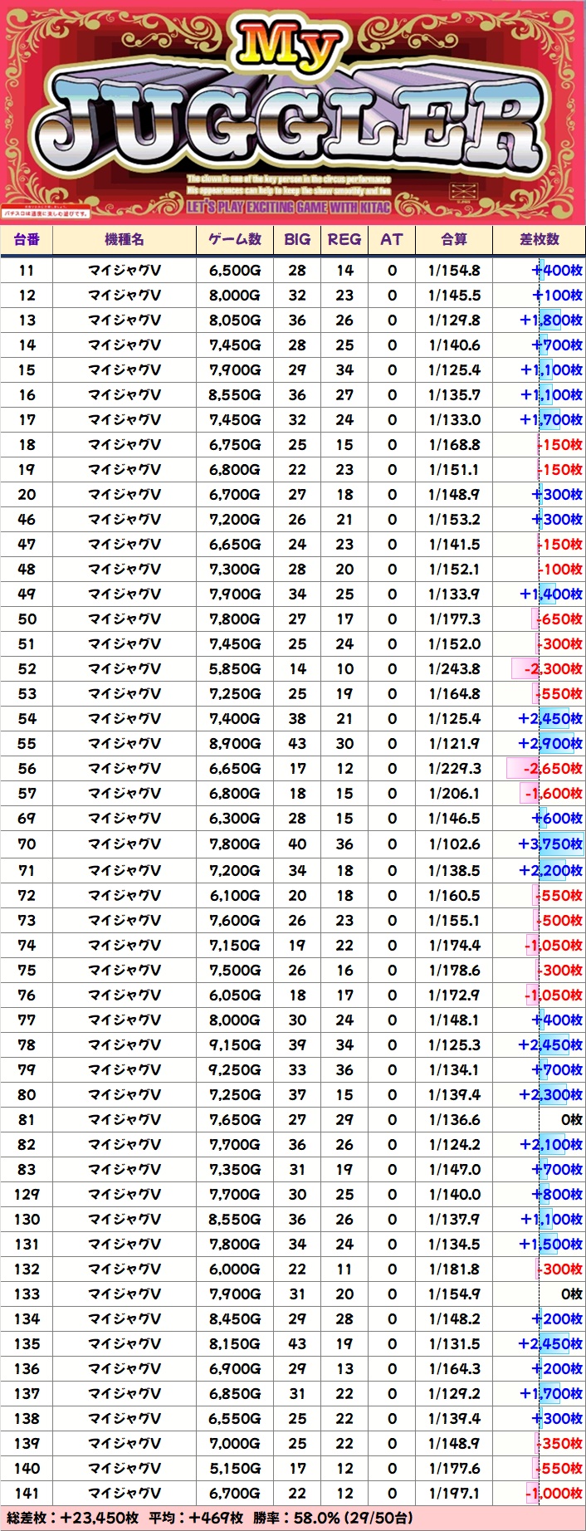Click the 6,850G game count cell
586x1531 pixels.
click(x=235, y=1394)
